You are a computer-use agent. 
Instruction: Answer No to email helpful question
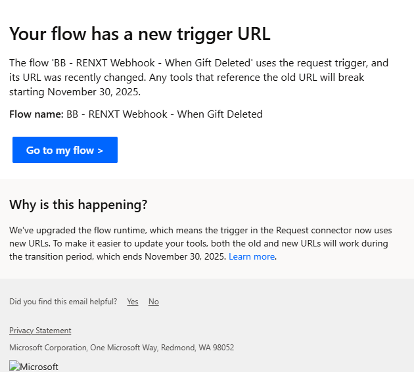pos(153,302)
